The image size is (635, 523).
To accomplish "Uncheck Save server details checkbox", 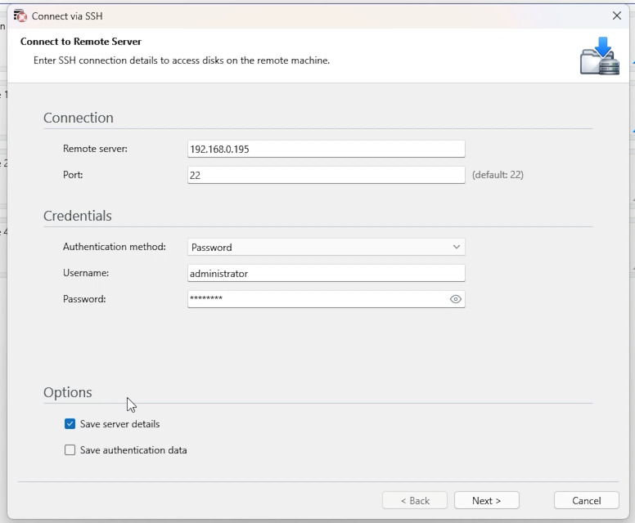I will coord(70,424).
